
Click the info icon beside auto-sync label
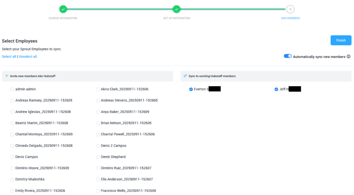tap(348, 57)
